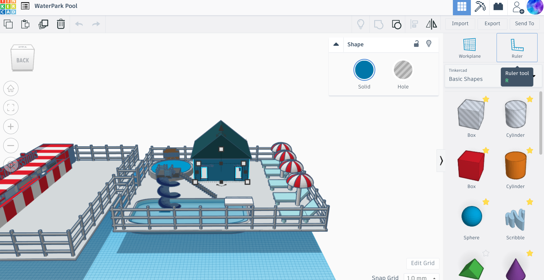Image resolution: width=544 pixels, height=280 pixels.
Task: Click the shapes panel scrollbar
Action: click(541, 123)
